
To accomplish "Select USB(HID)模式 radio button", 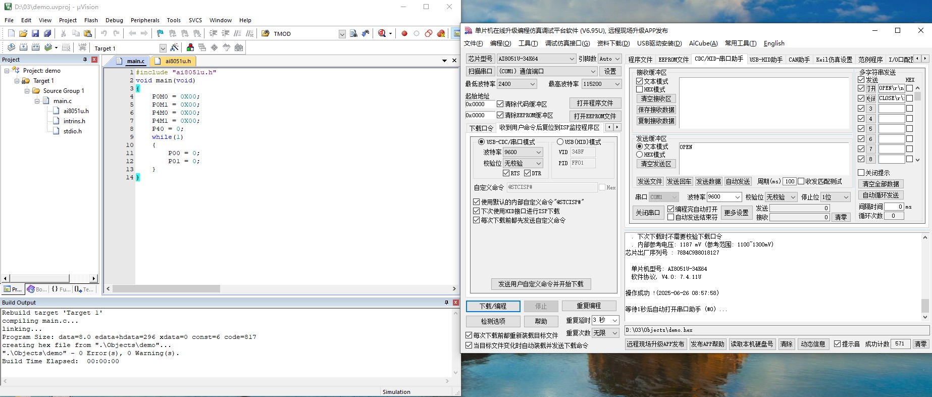I will coord(560,142).
